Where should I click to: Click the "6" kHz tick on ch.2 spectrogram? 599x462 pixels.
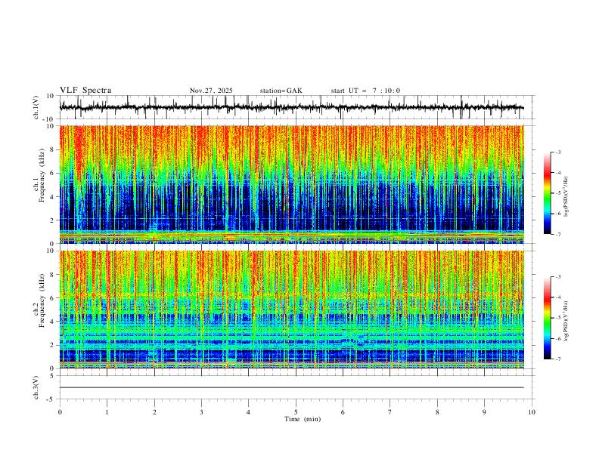(52, 298)
